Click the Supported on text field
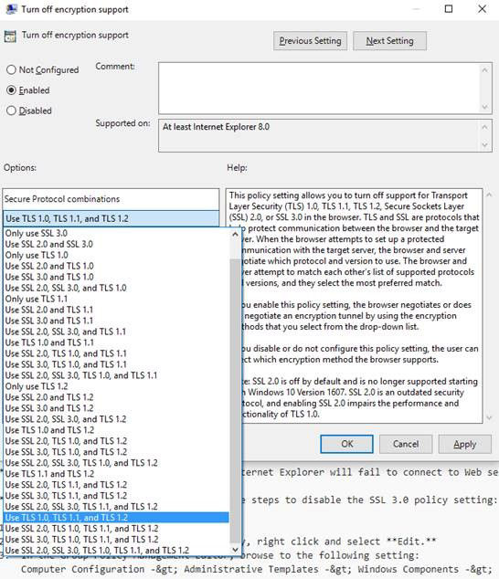The height and width of the screenshot is (579, 499). click(x=319, y=135)
